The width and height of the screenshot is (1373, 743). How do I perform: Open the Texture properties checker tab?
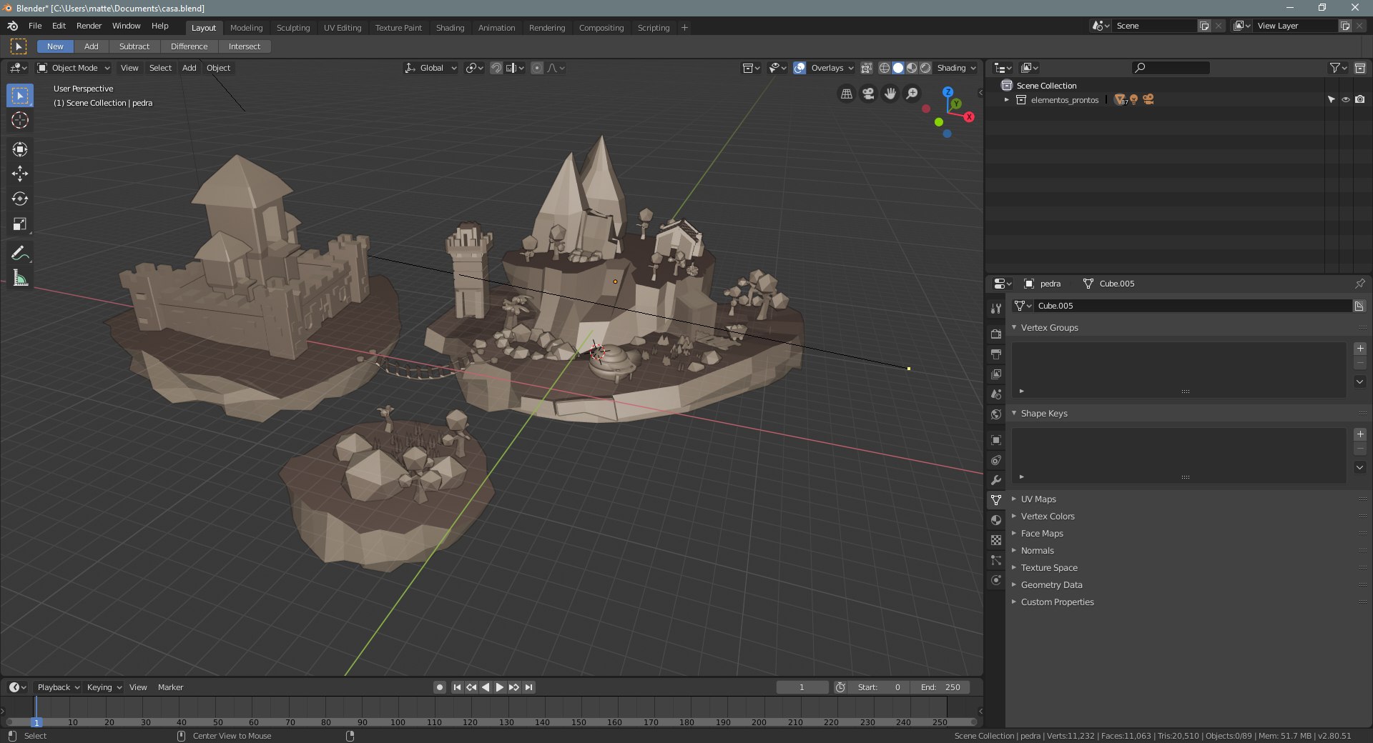(996, 540)
